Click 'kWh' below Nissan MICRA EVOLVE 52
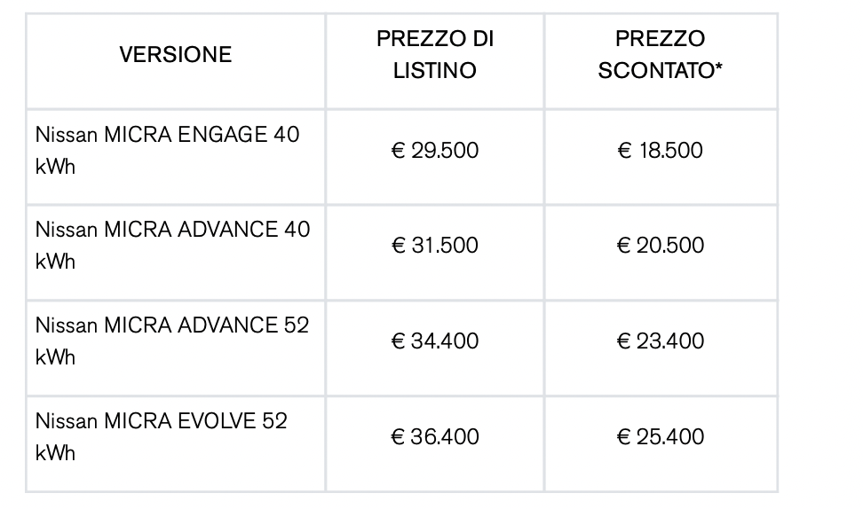Screen dimensions: 863x509 (55, 453)
